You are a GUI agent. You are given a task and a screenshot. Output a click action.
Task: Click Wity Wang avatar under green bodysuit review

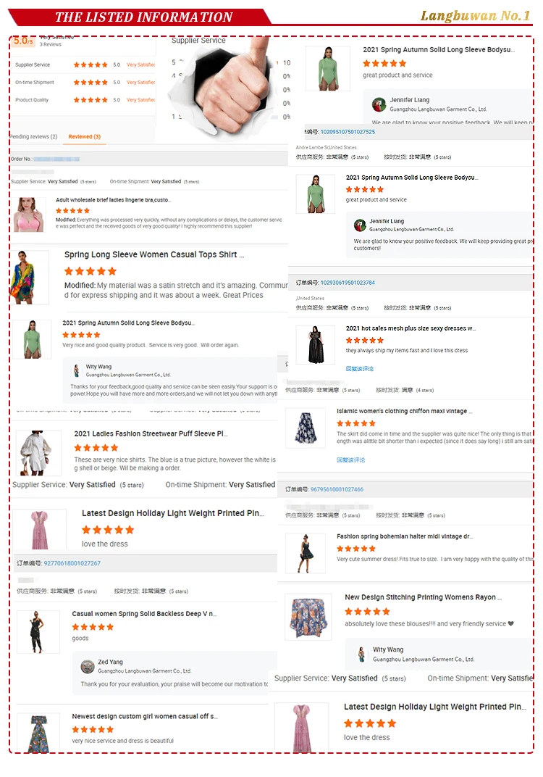pos(76,370)
